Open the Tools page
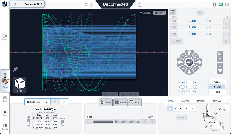Screen dimensions: 231x134 5,113
